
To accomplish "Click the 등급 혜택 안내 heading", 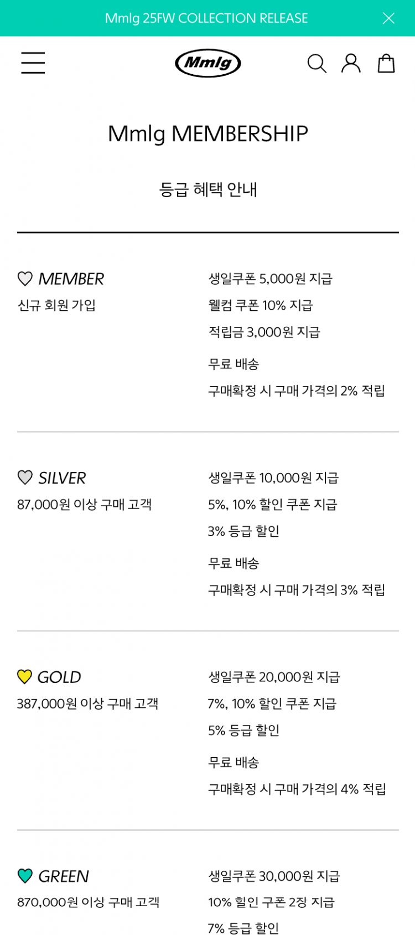I will pyautogui.click(x=207, y=189).
